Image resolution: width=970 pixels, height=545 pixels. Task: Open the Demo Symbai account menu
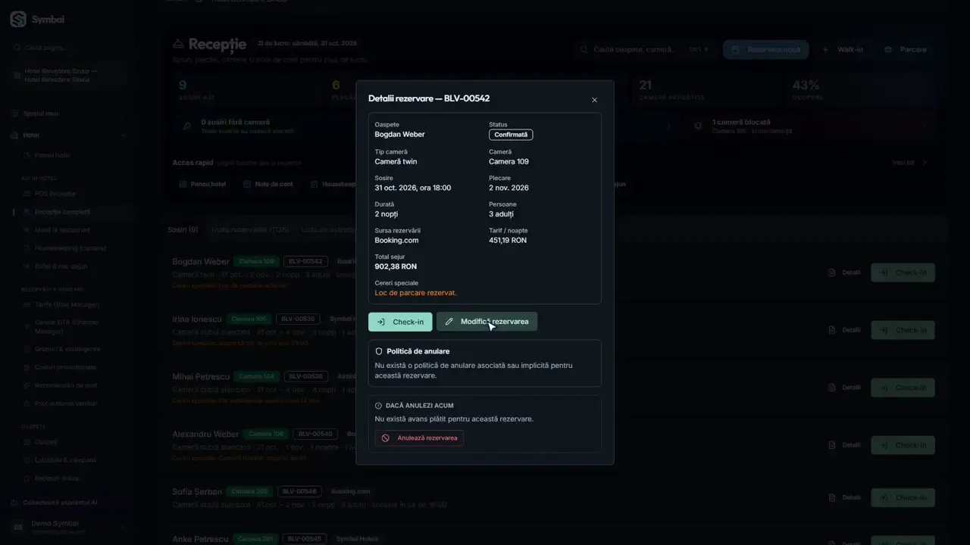pos(67,527)
